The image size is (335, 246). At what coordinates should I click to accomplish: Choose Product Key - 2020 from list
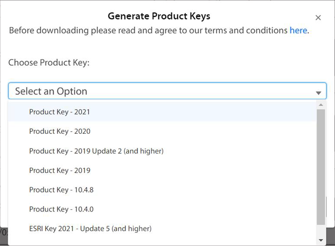pyautogui.click(x=60, y=131)
